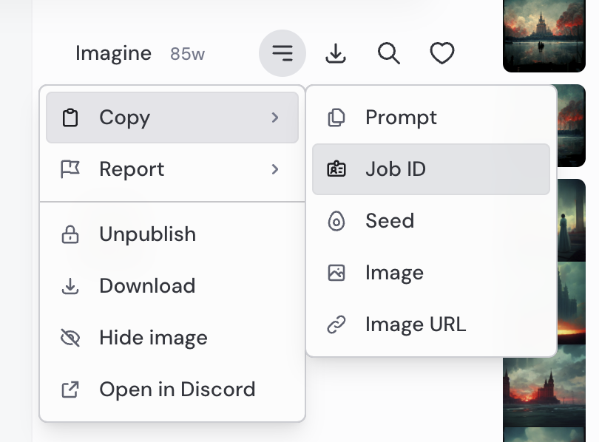This screenshot has height=442, width=599.
Task: Click the Image picture icon in submenu
Action: (336, 273)
